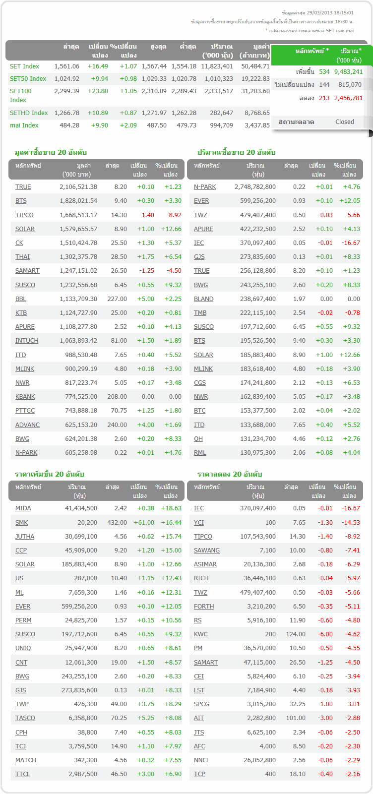Open the THAI stock quote
373x794 pixels.
click(x=22, y=257)
